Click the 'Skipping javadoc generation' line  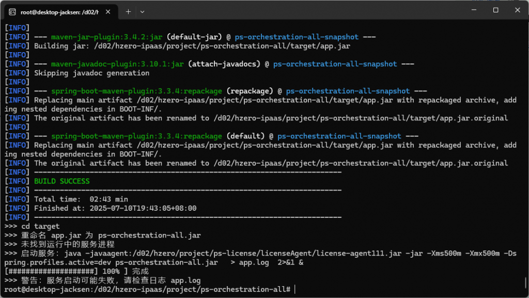pos(91,73)
